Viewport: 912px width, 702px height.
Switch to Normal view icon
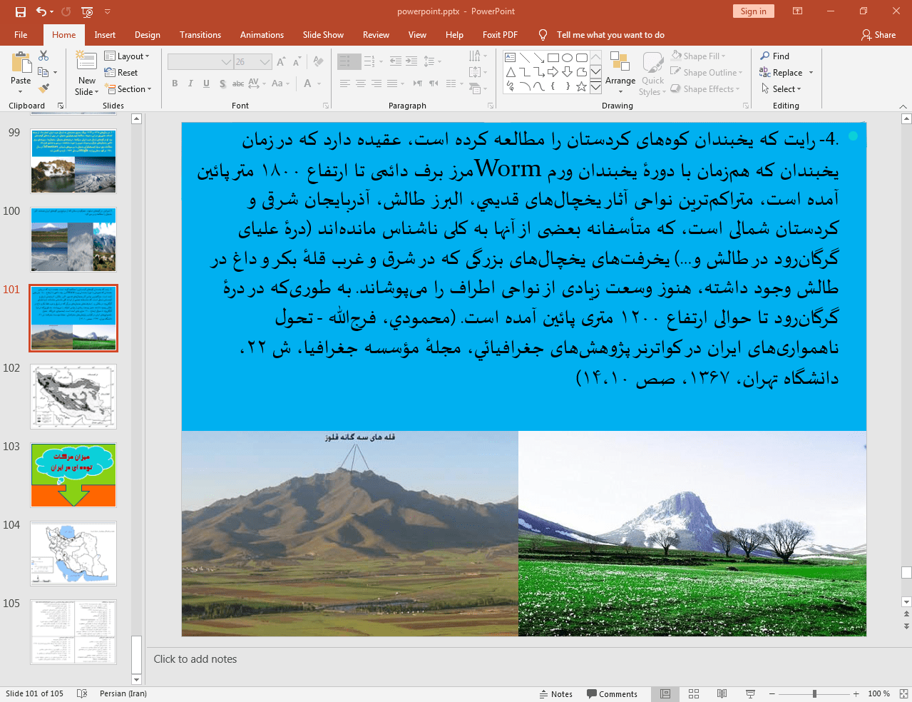[x=665, y=694]
